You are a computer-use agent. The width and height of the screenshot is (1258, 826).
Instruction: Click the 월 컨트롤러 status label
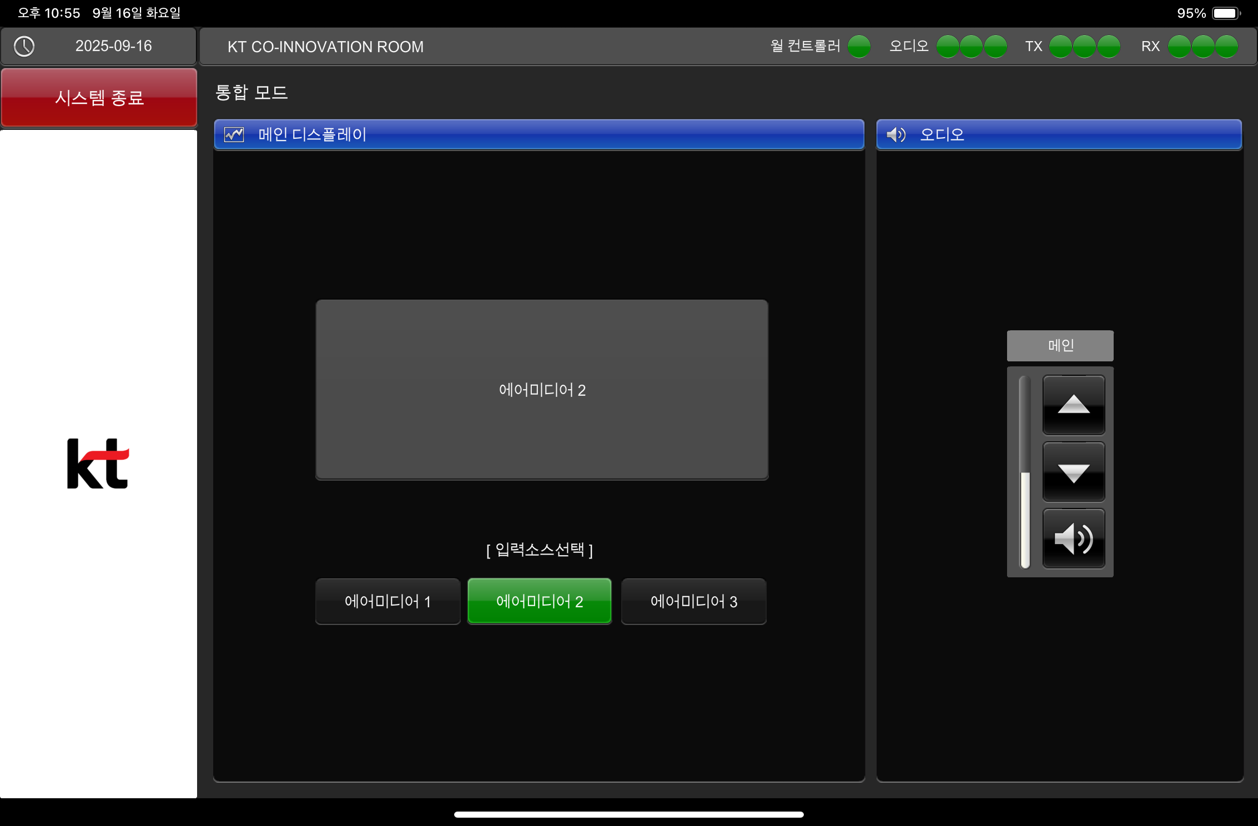pos(806,46)
